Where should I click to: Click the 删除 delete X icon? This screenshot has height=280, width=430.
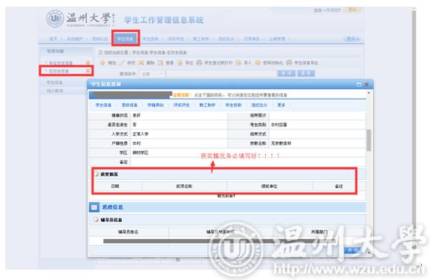[141, 63]
